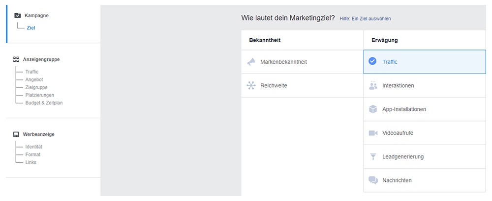Click the Werbeanzeige monitor icon
The width and height of the screenshot is (492, 201).
16,134
